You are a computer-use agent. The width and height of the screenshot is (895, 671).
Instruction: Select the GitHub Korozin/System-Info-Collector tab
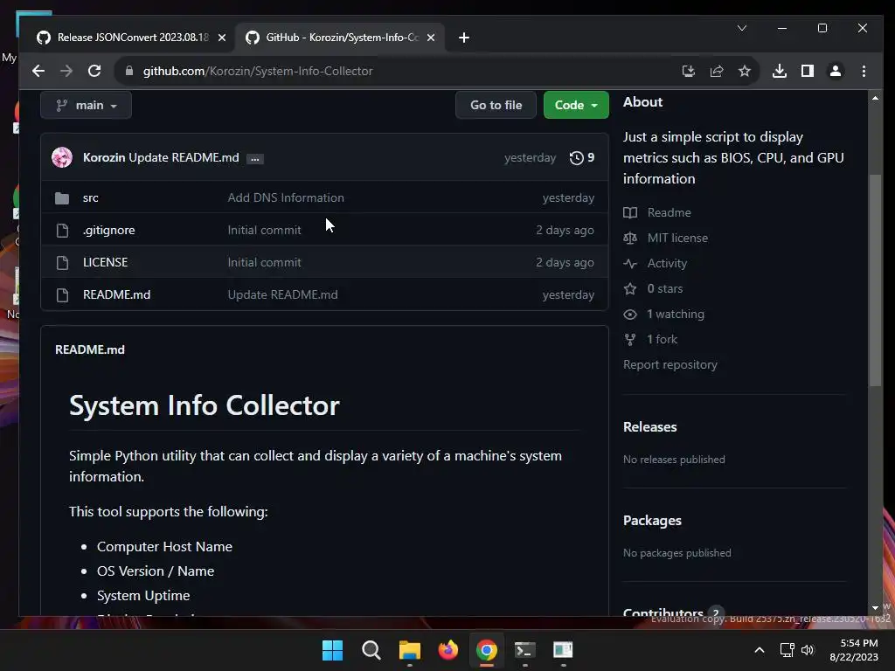342,38
